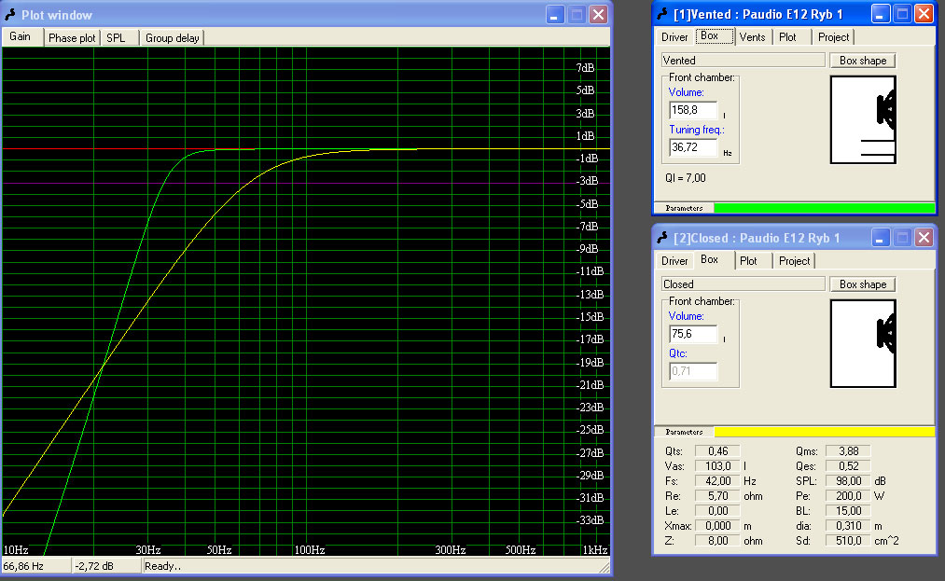The width and height of the screenshot is (945, 581).
Task: Click Parameters bar in Vented window
Action: pyautogui.click(x=684, y=208)
